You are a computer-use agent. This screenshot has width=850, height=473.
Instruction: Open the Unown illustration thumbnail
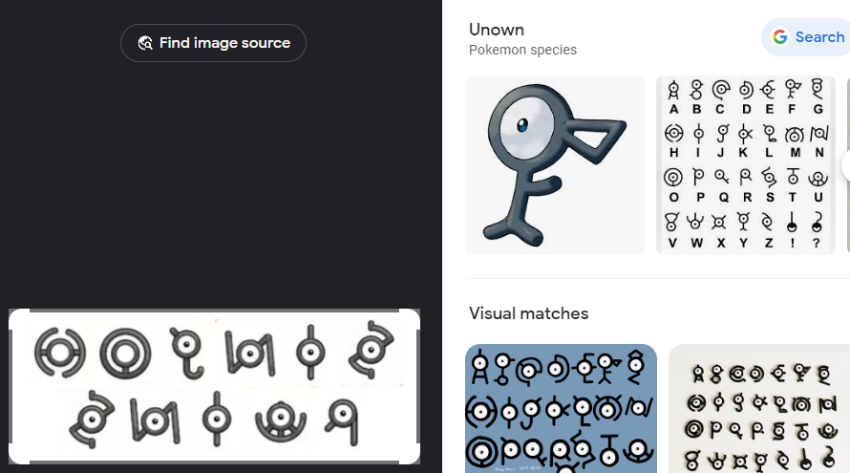(554, 165)
